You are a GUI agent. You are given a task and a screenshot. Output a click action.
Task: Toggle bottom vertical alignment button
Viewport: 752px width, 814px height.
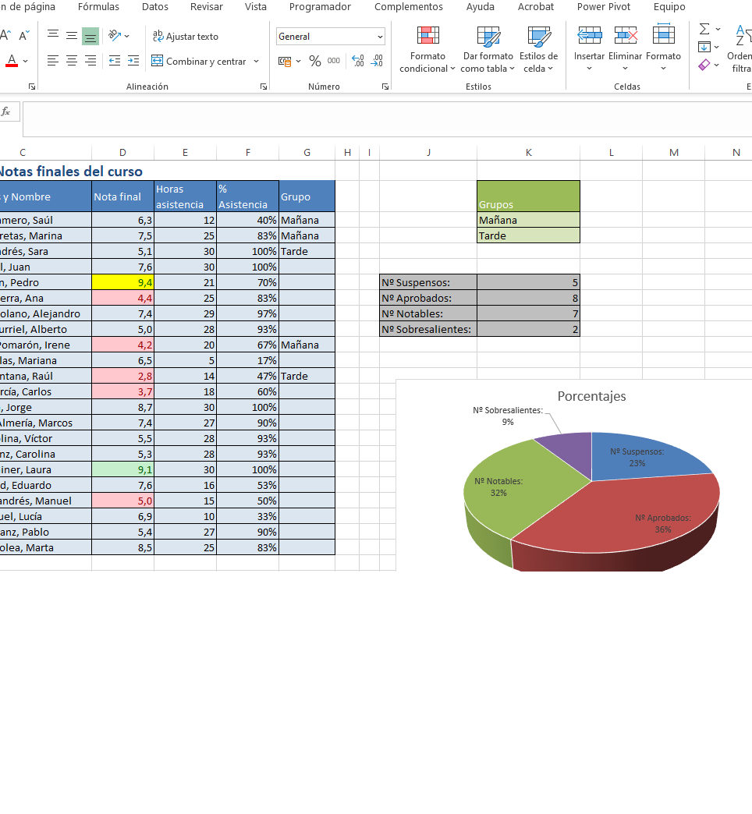pos(90,36)
